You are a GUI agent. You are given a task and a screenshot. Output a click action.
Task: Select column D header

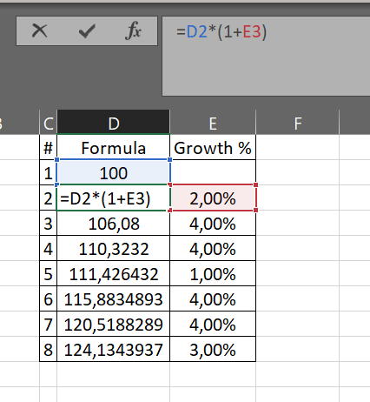(114, 122)
